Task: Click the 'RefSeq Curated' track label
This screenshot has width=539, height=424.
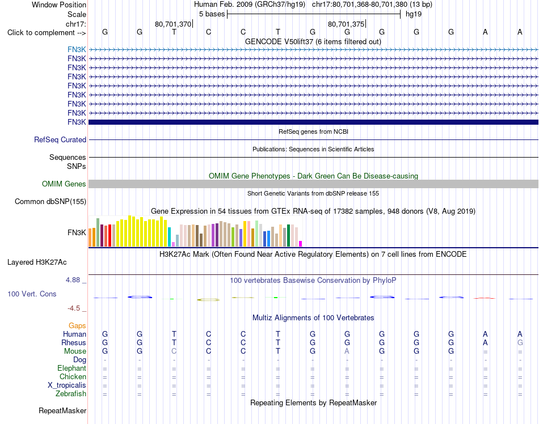Action: pyautogui.click(x=60, y=140)
